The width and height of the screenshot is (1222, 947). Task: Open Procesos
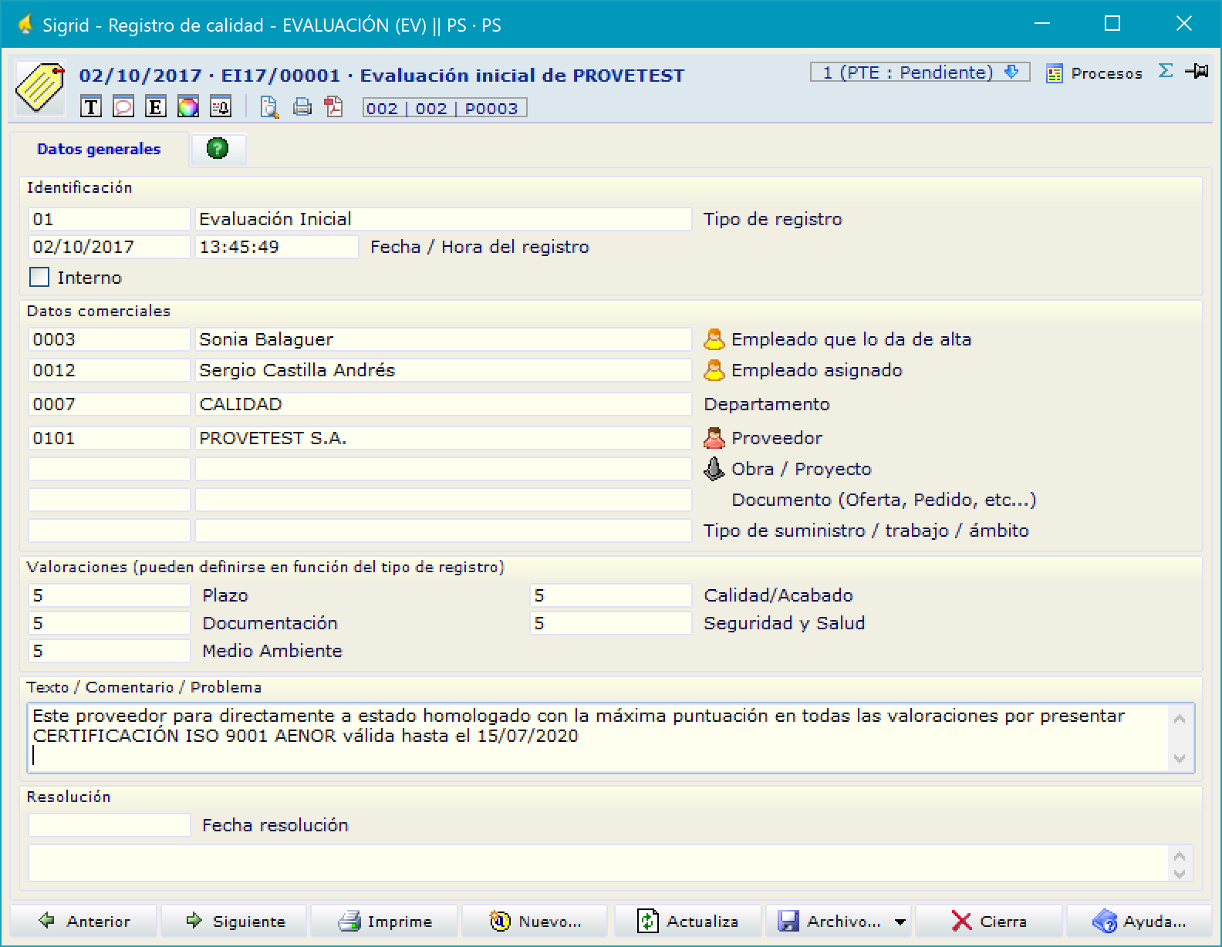click(1095, 73)
